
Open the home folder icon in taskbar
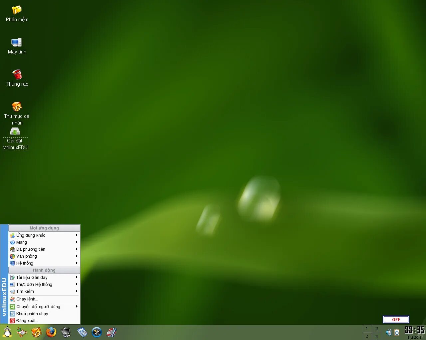click(x=36, y=332)
